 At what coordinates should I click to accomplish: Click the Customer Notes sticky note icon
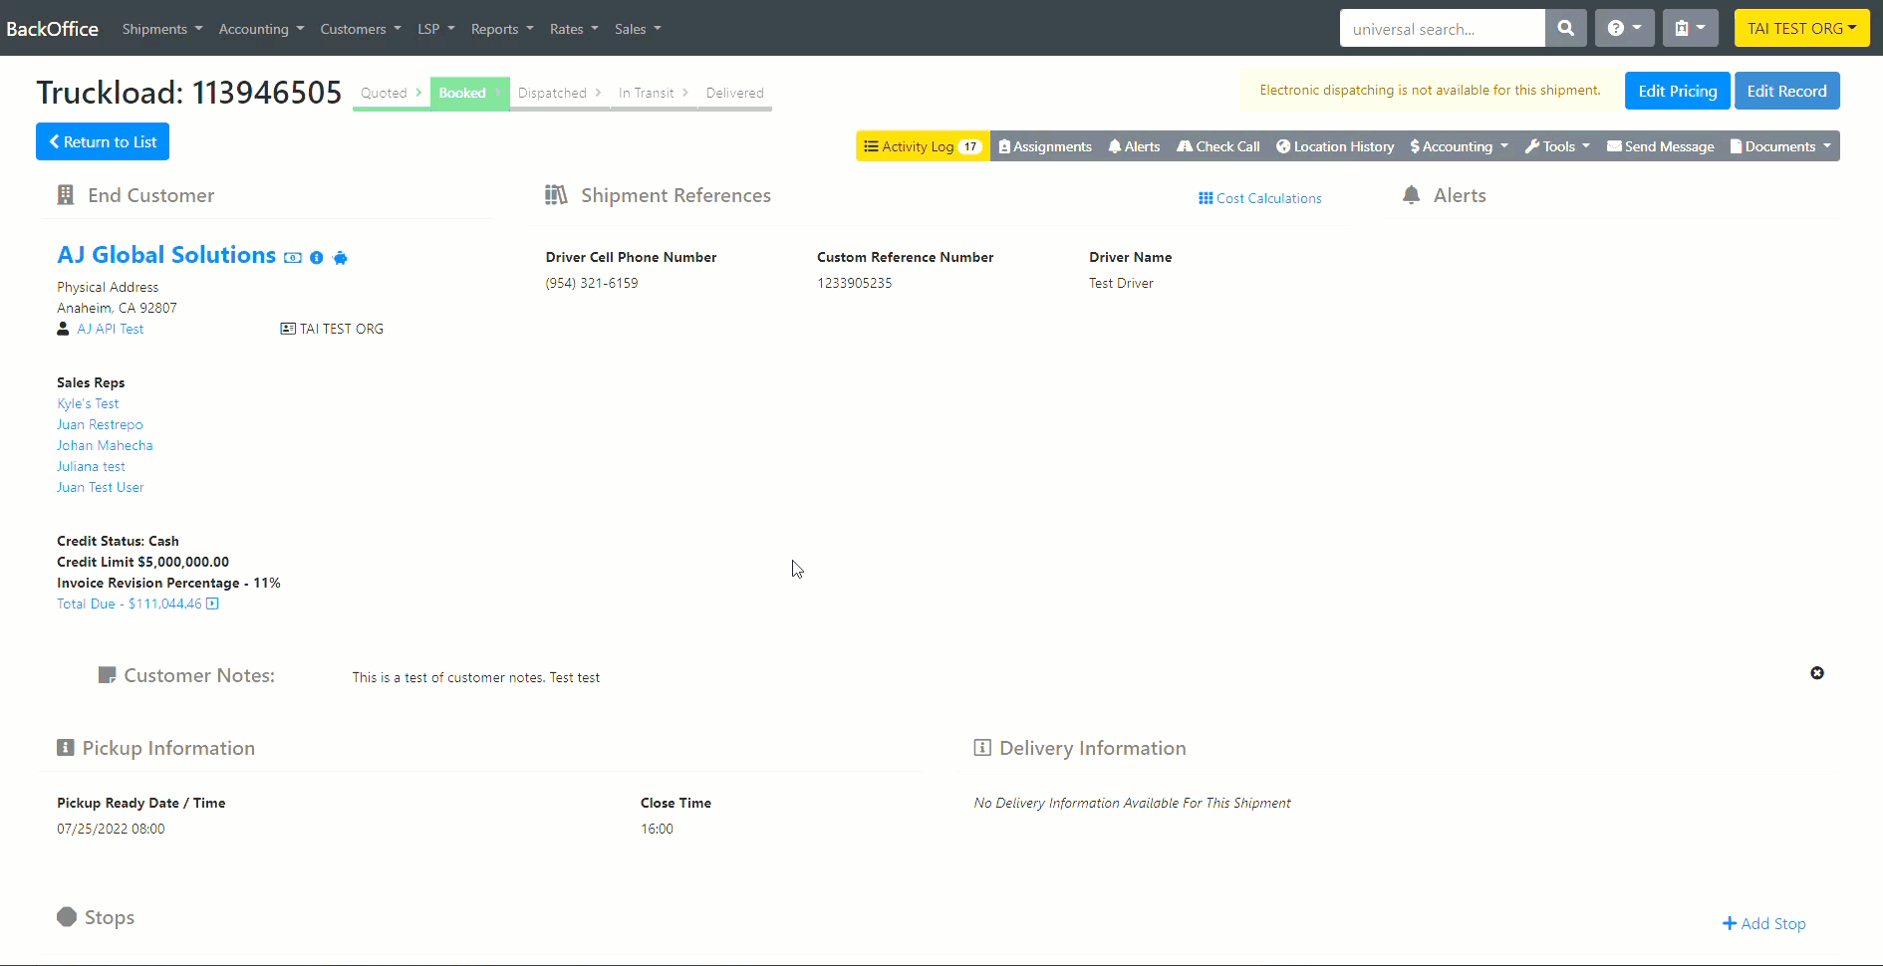point(107,675)
